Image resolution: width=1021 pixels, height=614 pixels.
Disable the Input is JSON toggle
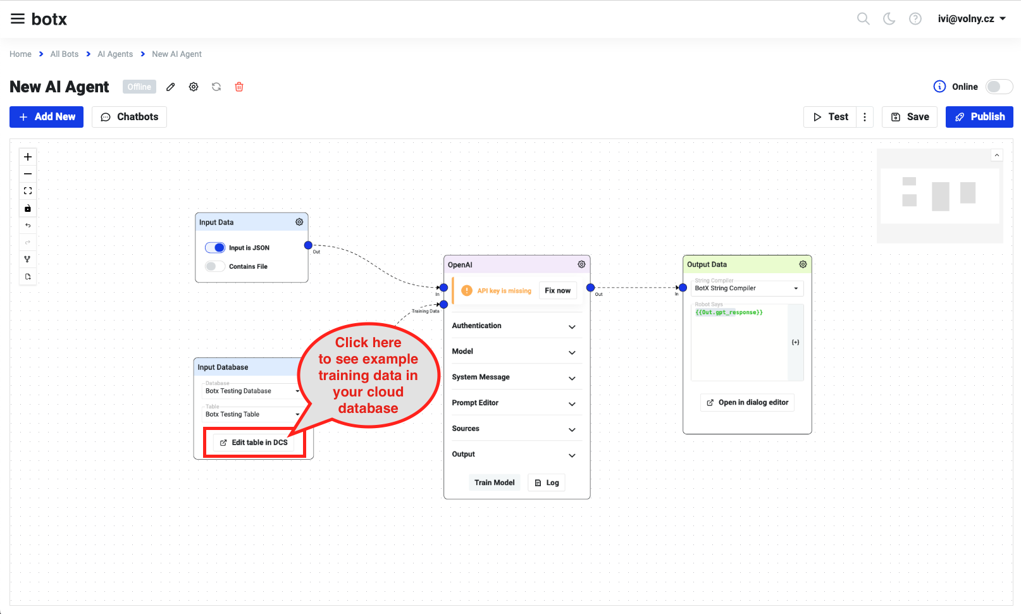[215, 248]
